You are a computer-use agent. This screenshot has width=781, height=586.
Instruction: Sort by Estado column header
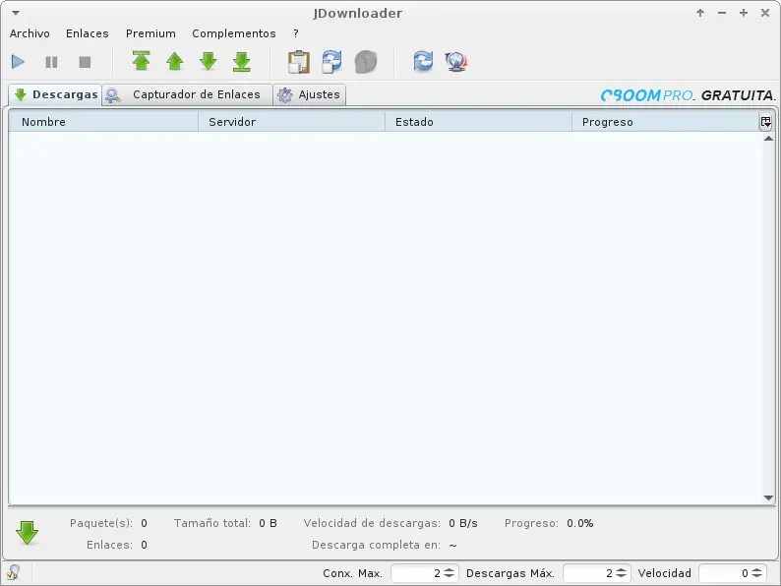point(478,122)
